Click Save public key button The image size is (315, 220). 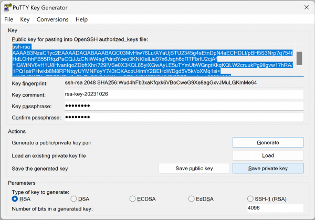pos(194,169)
